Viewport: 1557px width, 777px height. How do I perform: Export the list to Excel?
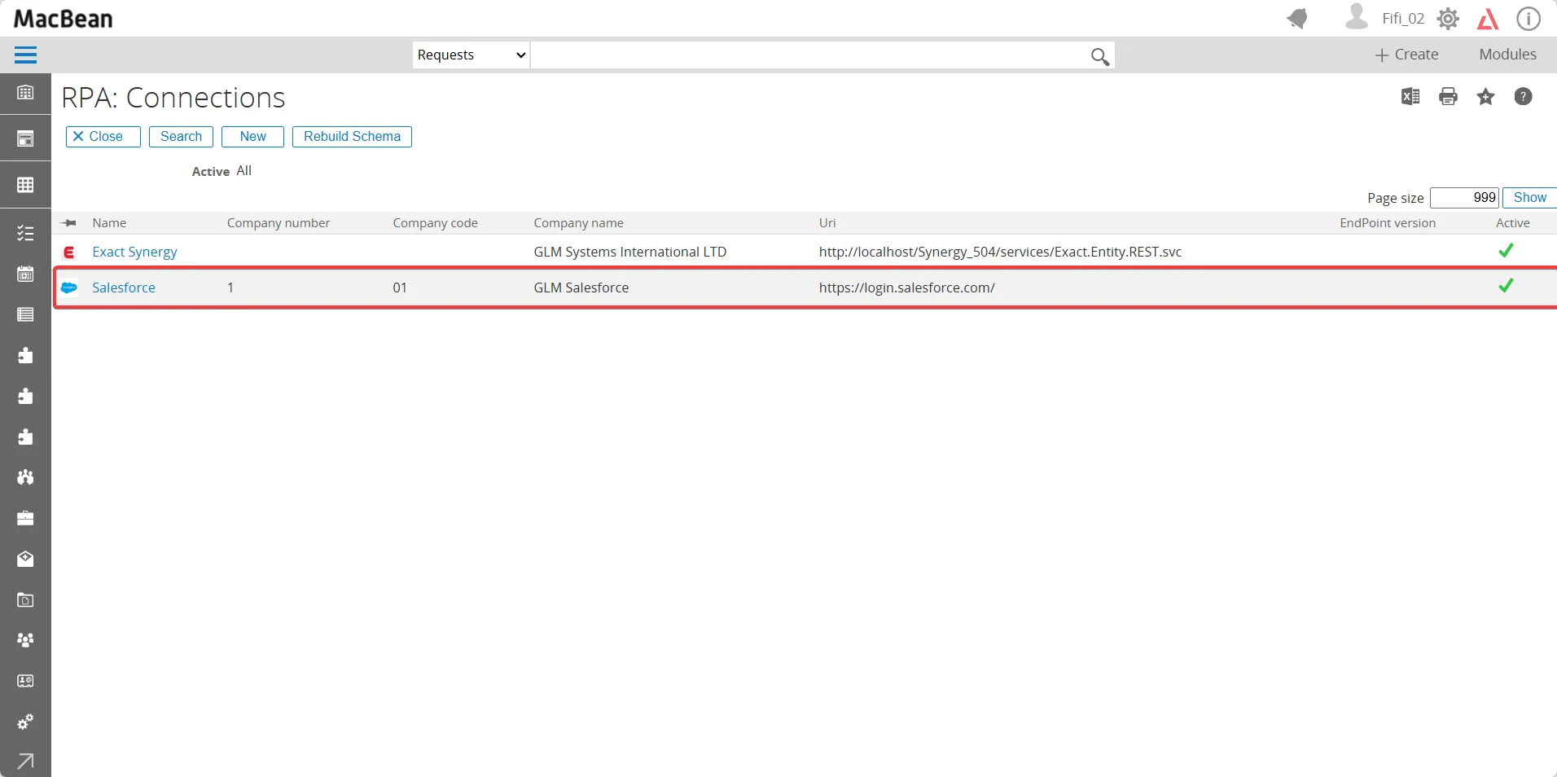pos(1410,97)
